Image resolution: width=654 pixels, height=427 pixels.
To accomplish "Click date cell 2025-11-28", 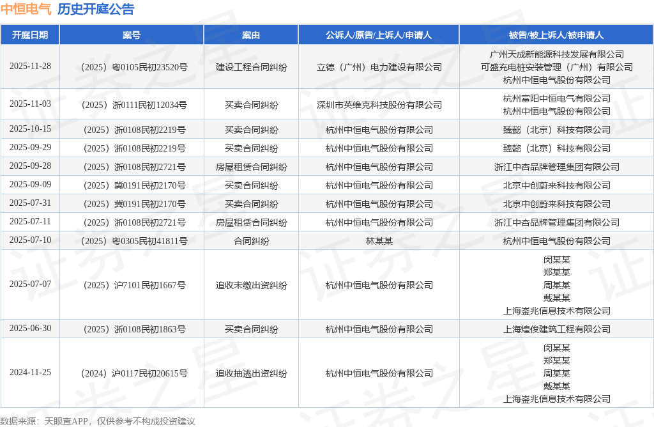I will click(x=30, y=66).
